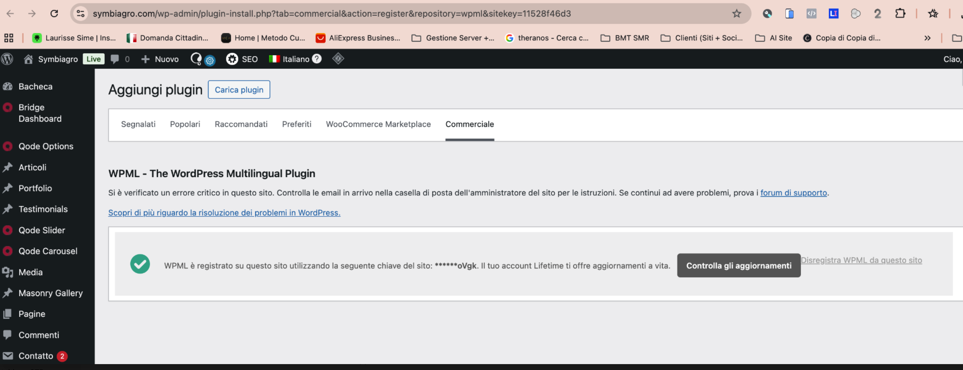Reload the page with the browser refresh icon

(x=54, y=13)
